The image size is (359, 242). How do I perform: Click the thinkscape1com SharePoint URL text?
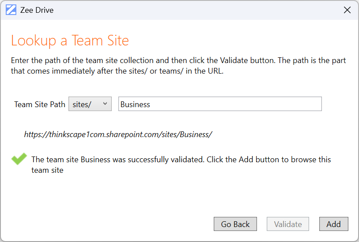tap(118, 134)
